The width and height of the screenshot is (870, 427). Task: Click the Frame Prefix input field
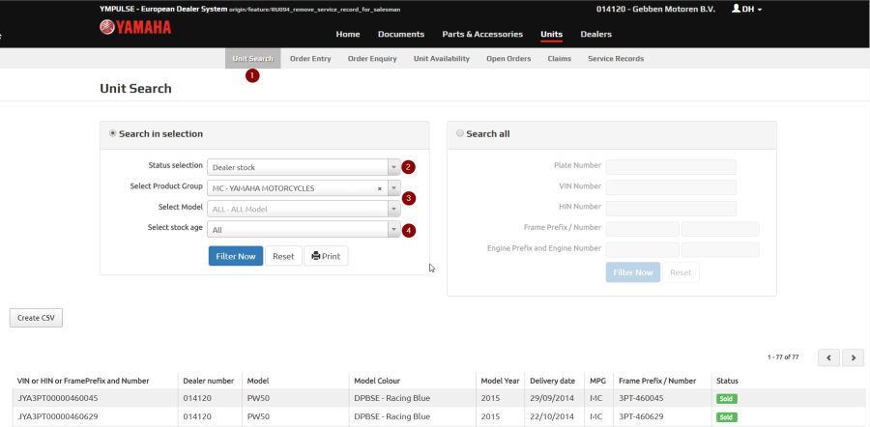click(643, 229)
